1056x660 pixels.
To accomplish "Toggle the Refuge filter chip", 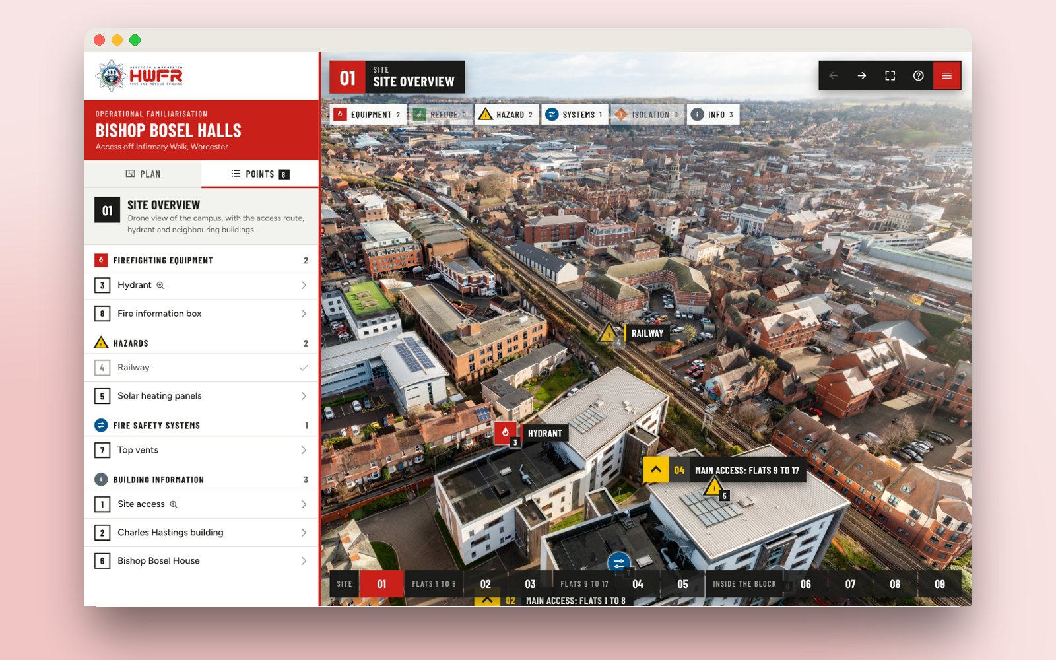I will (440, 115).
